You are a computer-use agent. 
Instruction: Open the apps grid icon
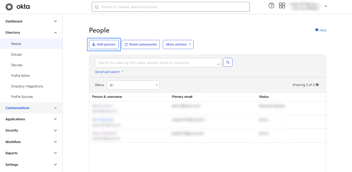coord(282,6)
